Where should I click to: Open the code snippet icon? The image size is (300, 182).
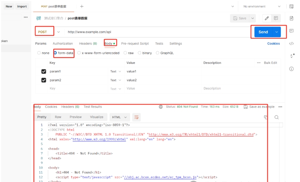click(291, 44)
